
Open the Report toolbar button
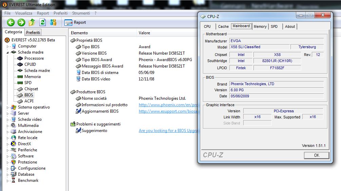[x=75, y=22]
